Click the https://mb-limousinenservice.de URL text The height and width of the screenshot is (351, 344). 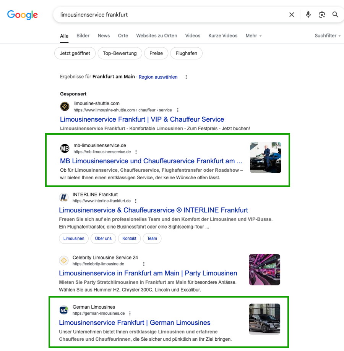click(x=102, y=152)
